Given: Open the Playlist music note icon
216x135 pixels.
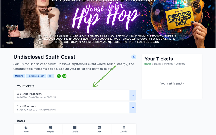Looking at the screenshot, I should coord(50,127).
